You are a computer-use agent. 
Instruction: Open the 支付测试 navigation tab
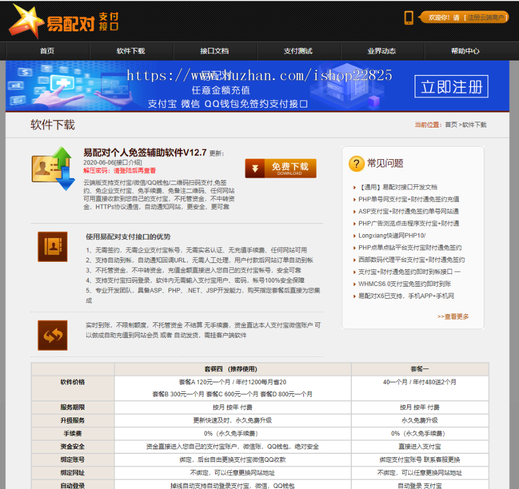coord(298,51)
